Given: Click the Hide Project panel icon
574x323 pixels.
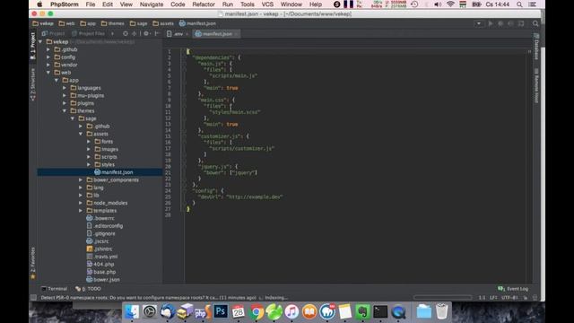Looking at the screenshot, I should tap(157, 33).
